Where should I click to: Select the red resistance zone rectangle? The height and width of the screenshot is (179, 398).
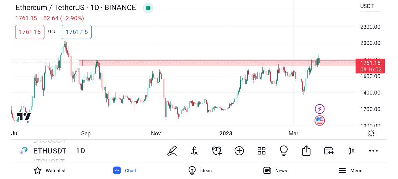[199, 63]
